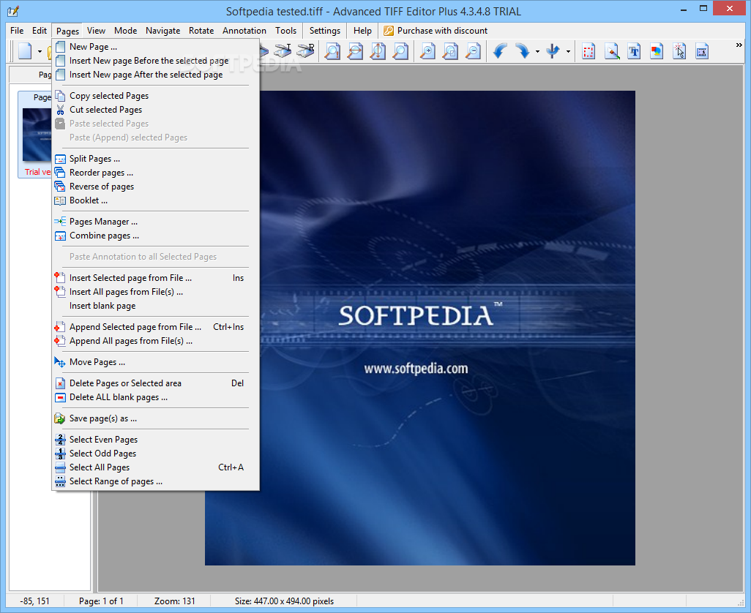
Task: Open the new document dropdown arrow
Action: coord(40,51)
